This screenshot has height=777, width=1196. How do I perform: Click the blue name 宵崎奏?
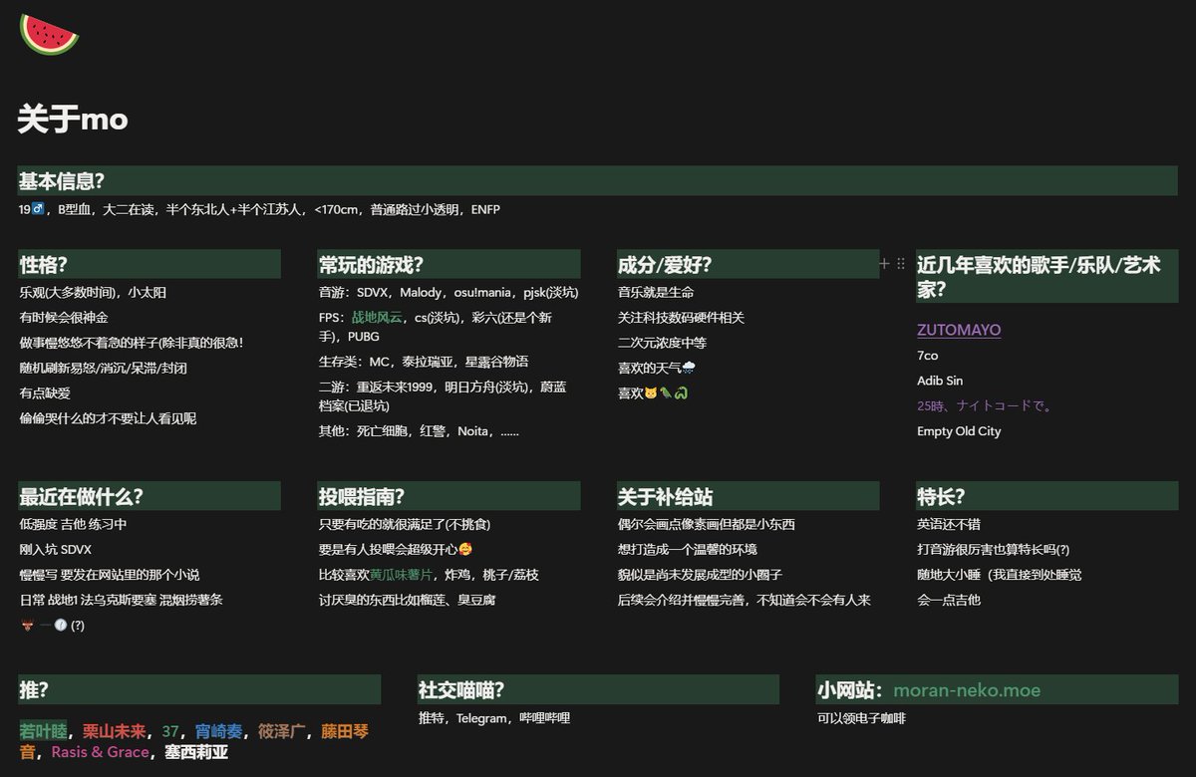coord(218,731)
